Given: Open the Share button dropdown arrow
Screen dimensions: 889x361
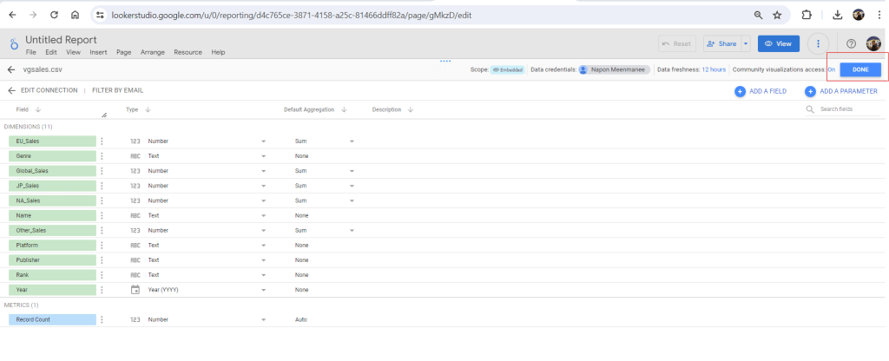Looking at the screenshot, I should click(x=745, y=43).
